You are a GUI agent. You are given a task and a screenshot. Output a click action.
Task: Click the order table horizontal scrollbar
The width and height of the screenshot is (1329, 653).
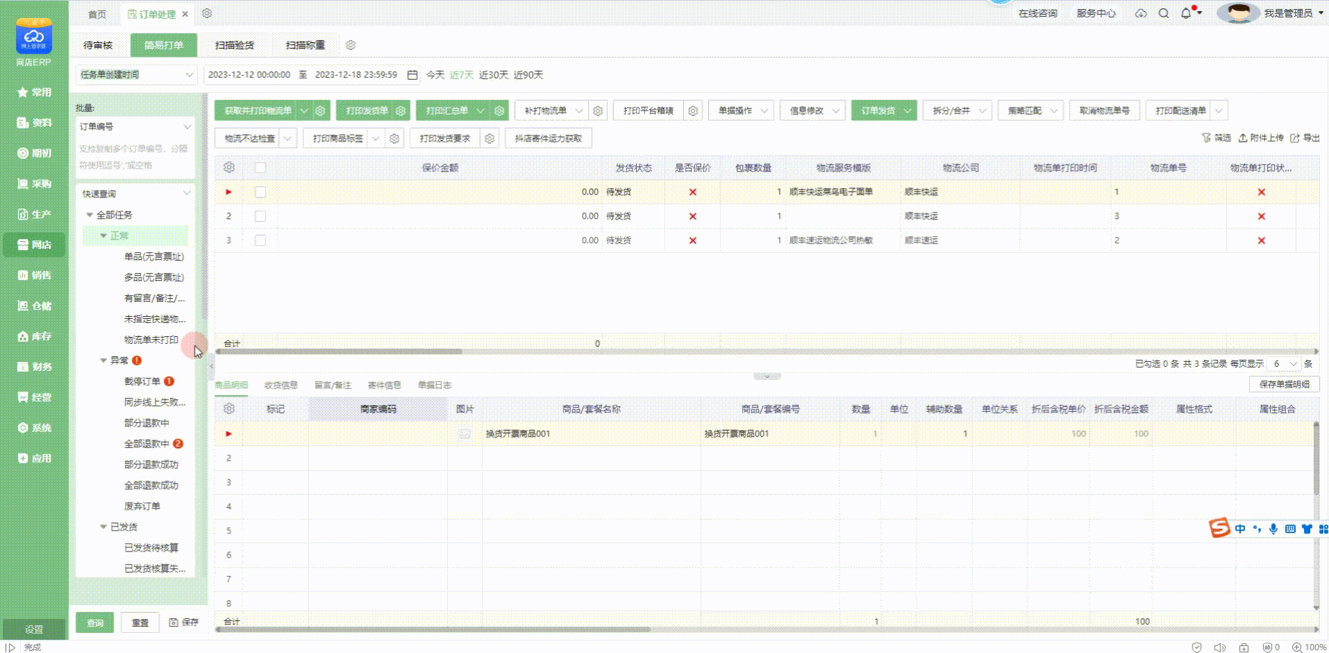pyautogui.click(x=340, y=352)
